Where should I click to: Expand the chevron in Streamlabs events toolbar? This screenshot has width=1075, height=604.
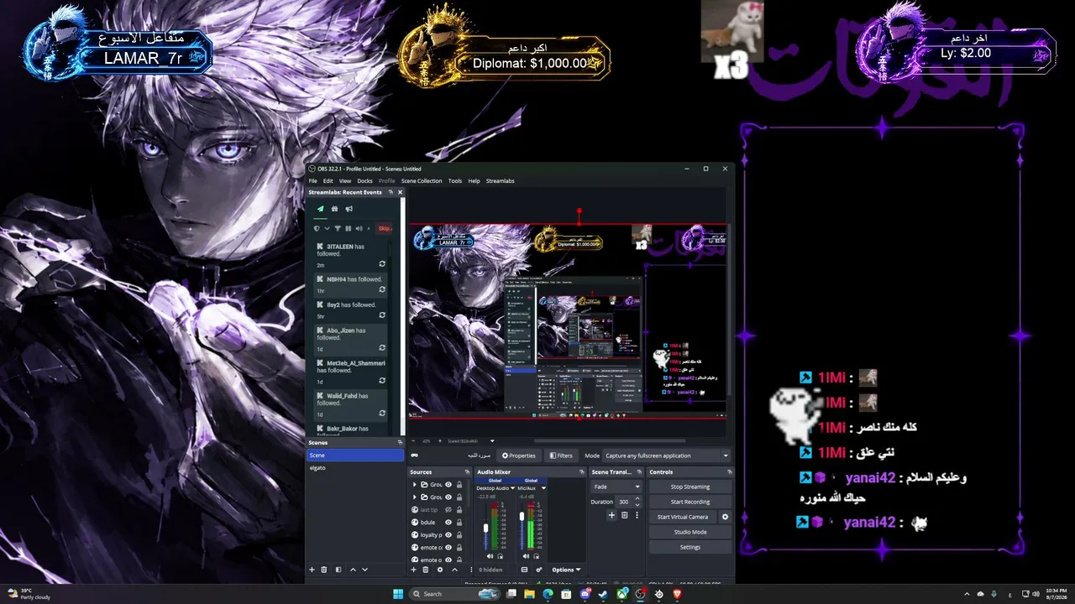tap(327, 228)
